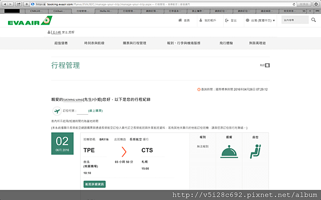
Task: Click the CTS arrival airport code
Action: 147,150
